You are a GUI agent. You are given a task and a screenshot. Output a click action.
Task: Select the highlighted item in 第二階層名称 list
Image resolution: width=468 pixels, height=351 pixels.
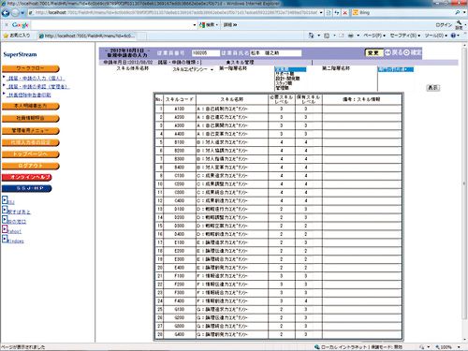coord(396,69)
